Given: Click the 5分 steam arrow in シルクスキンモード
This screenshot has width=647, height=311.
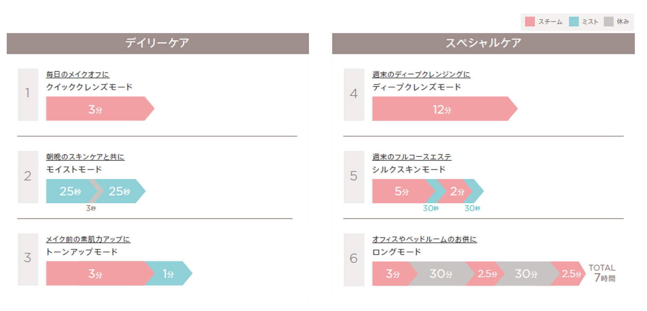Looking at the screenshot, I should 402,191.
